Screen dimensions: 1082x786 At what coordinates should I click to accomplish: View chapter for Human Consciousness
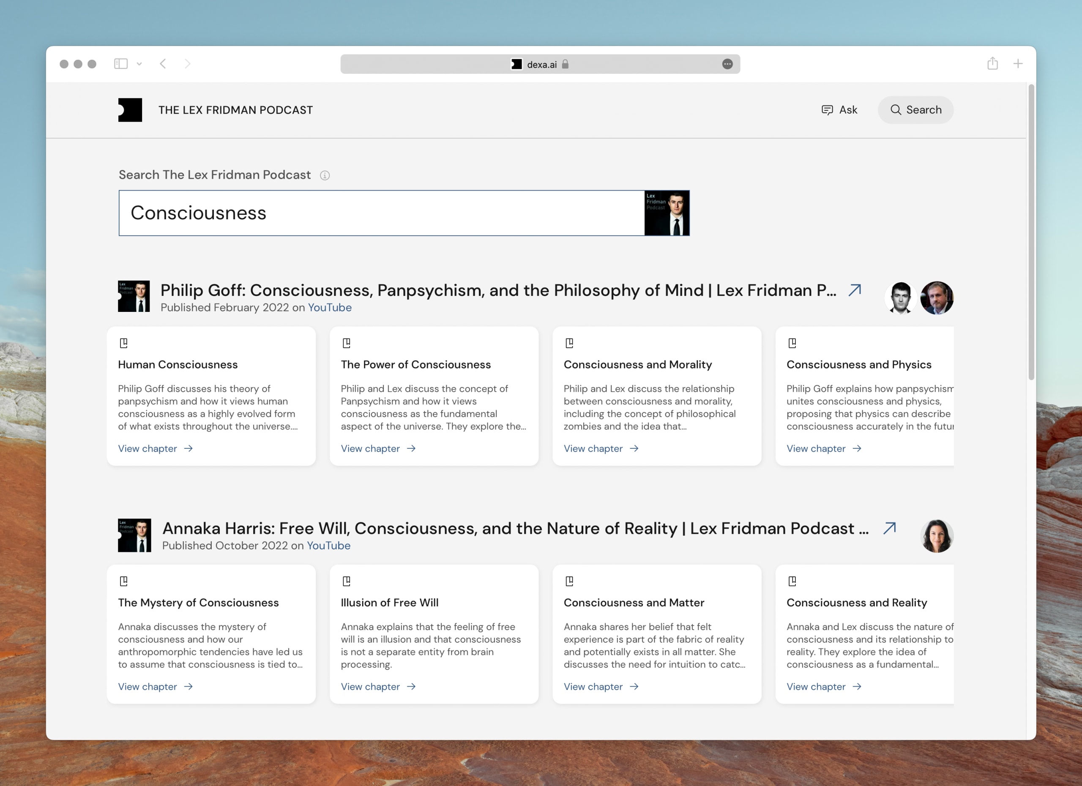156,448
